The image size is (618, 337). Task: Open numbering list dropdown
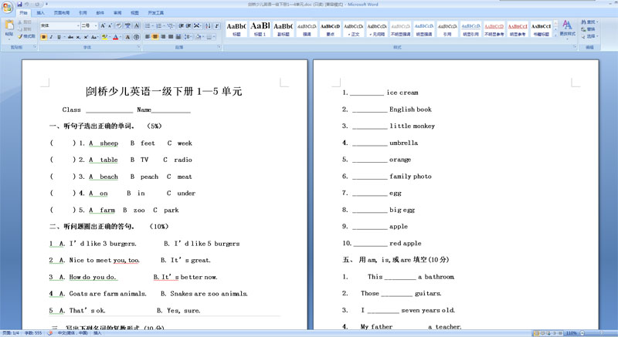click(x=164, y=25)
